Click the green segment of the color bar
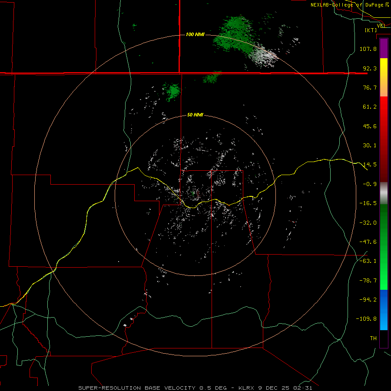 point(384,247)
